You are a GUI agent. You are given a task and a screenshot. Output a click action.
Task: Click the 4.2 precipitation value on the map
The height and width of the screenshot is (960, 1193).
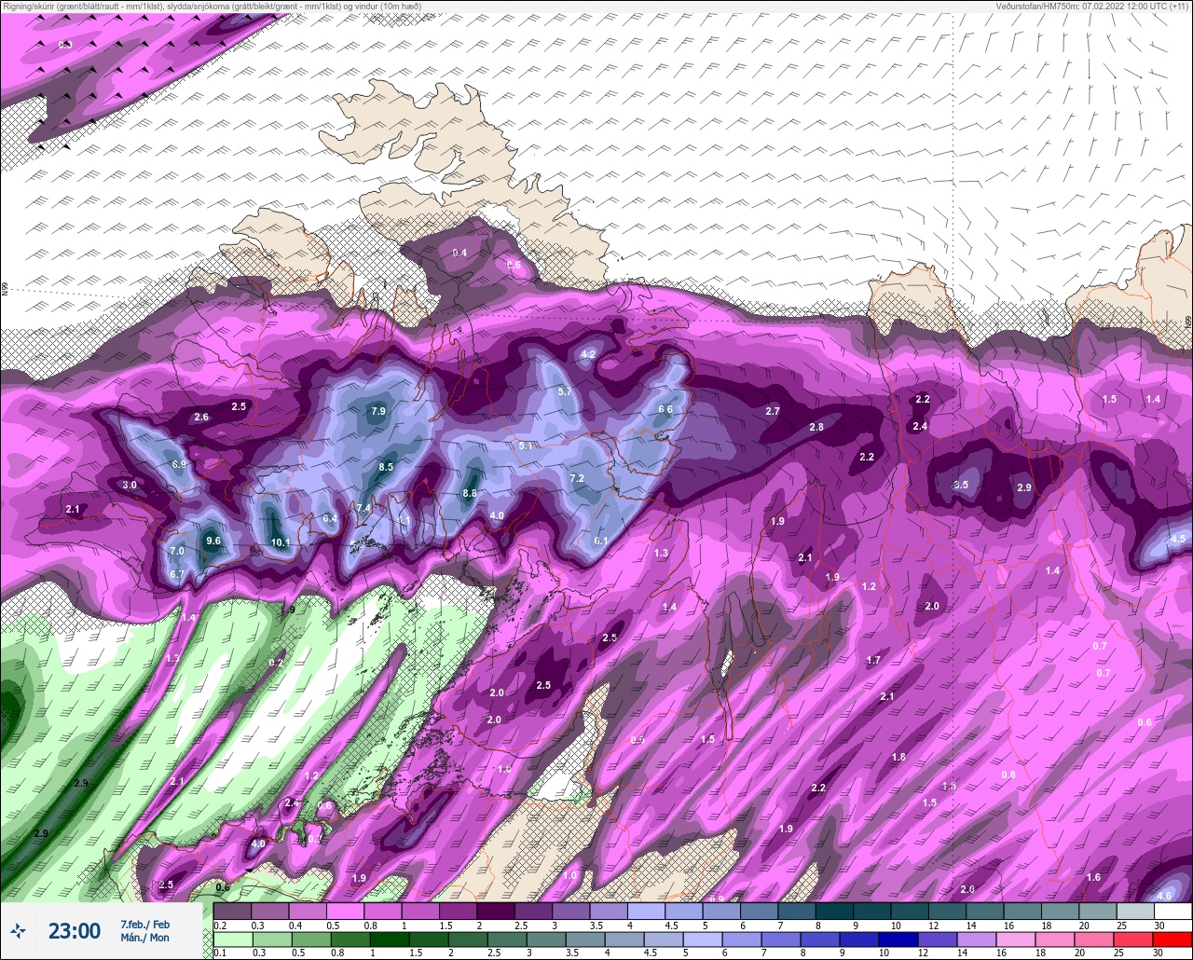point(588,354)
